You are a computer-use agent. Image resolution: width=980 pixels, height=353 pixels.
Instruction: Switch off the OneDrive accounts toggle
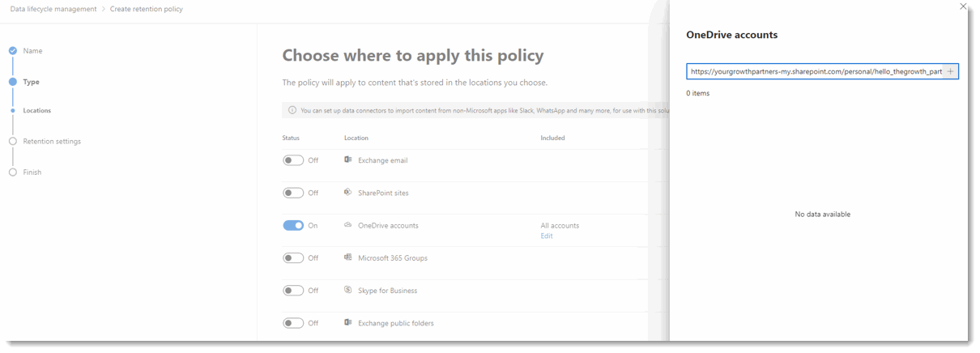(x=293, y=225)
